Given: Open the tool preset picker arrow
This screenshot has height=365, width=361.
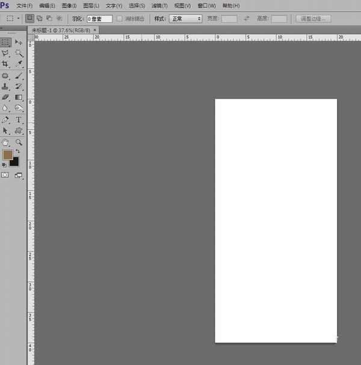Looking at the screenshot, I should 19,19.
